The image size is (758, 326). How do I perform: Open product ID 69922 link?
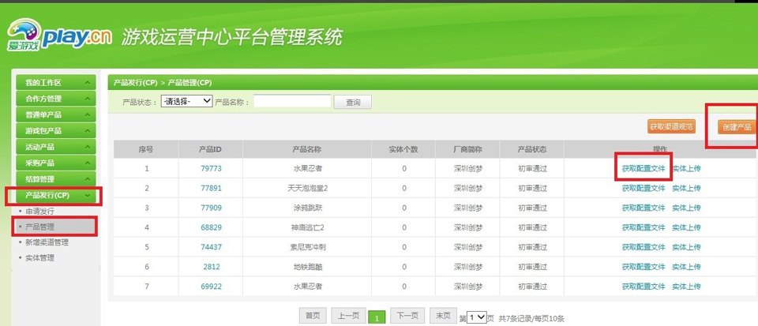click(212, 287)
